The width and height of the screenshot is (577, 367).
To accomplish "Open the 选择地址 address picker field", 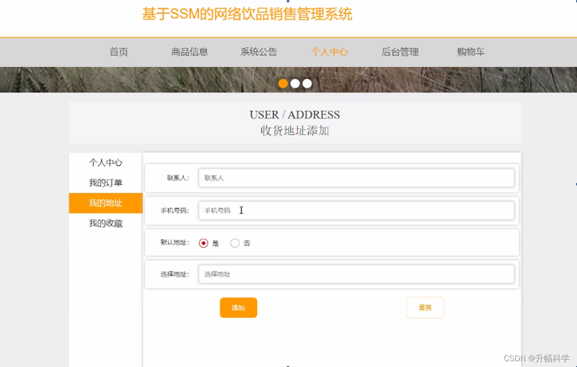I will [356, 274].
